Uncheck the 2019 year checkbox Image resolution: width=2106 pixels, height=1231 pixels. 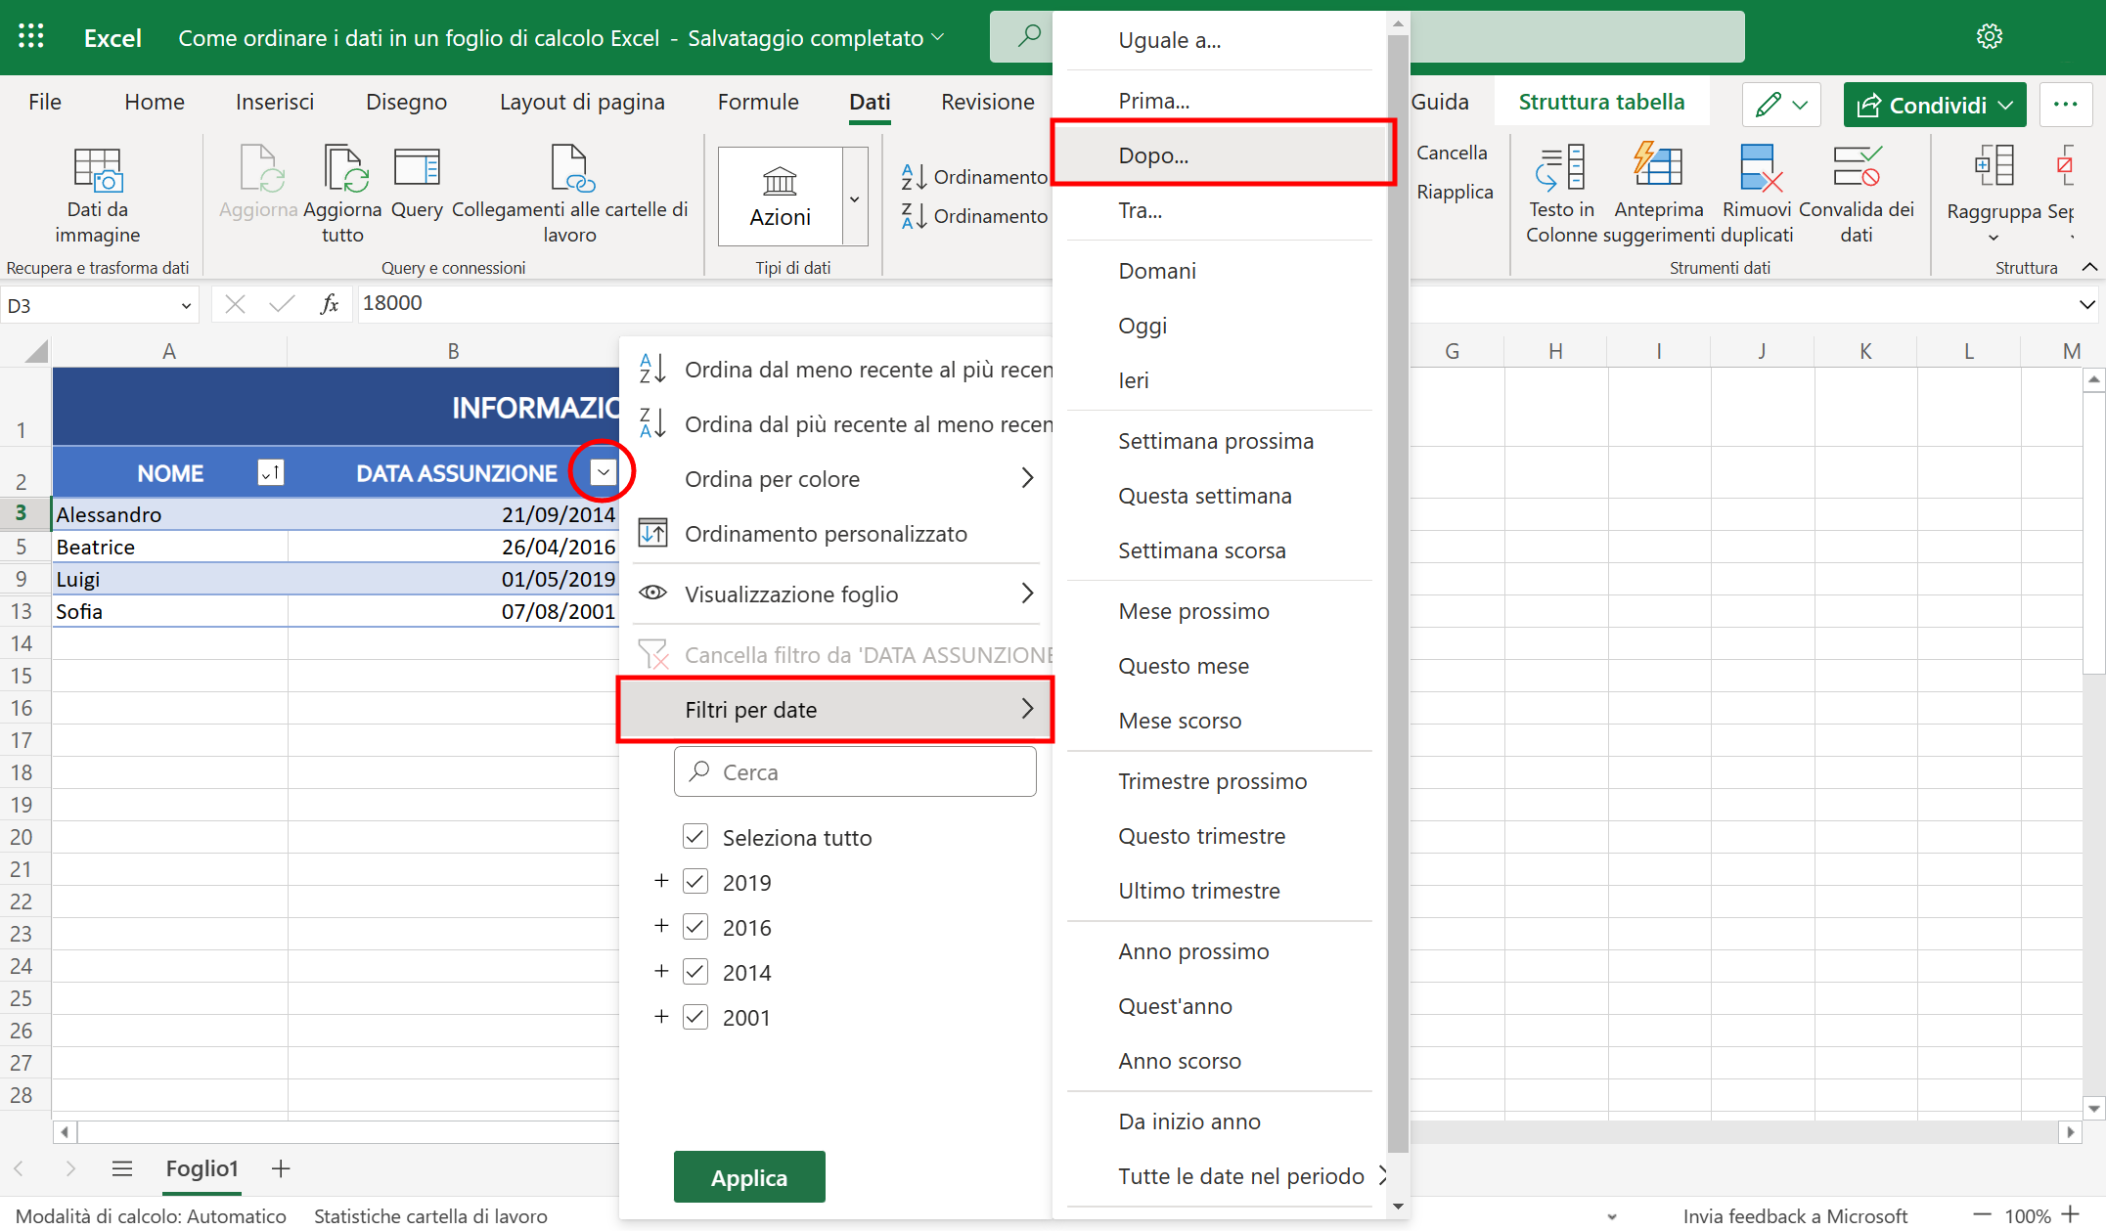pos(695,882)
